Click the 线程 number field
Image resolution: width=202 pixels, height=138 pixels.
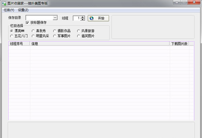77,18
